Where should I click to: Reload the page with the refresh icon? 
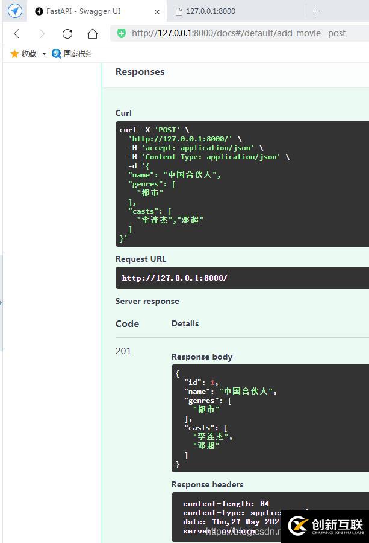(67, 33)
